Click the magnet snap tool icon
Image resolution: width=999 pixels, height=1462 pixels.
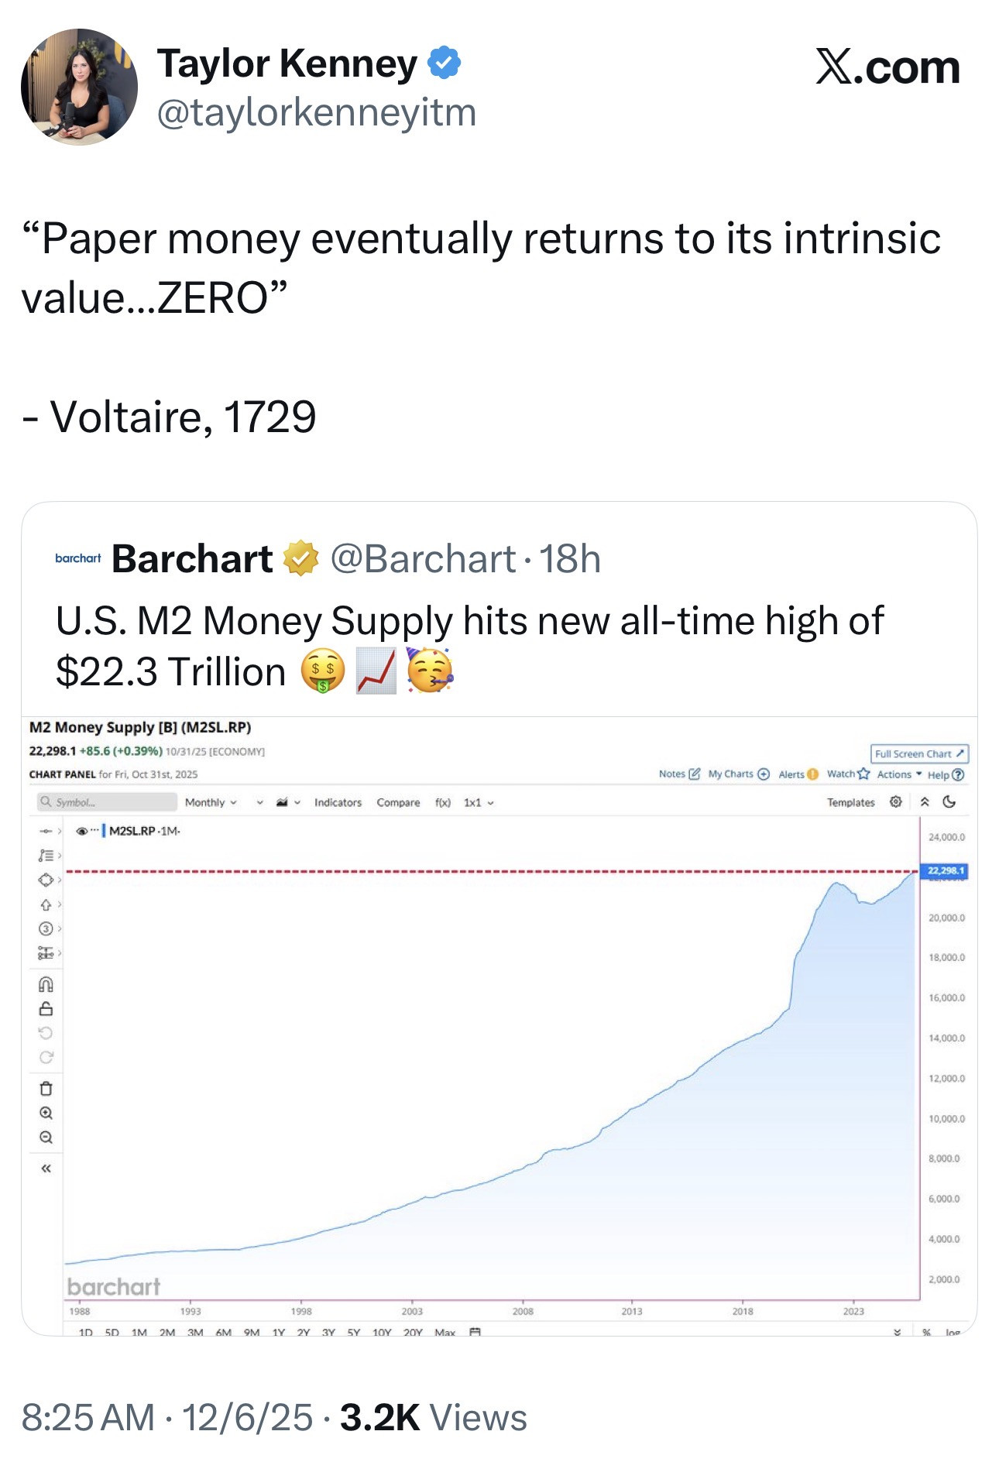[x=46, y=984]
